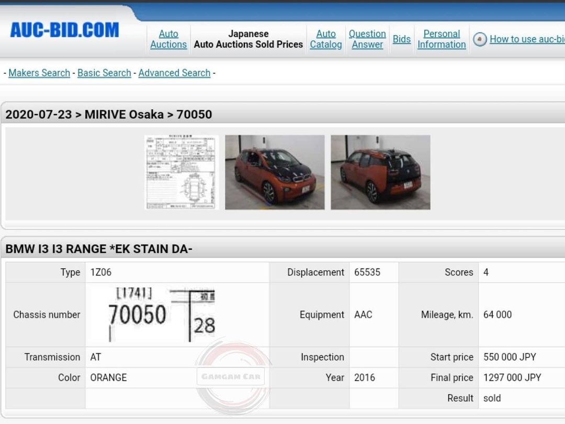Select the Color value ORANGE
The image size is (565, 424).
pos(108,377)
